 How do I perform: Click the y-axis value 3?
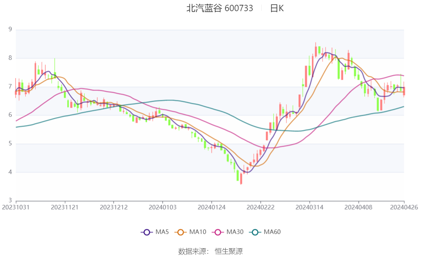click(10, 200)
